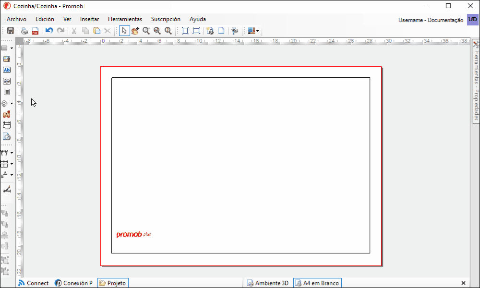
Task: Open the Herramientas menu
Action: 125,19
